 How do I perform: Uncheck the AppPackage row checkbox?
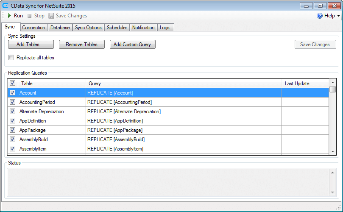point(12,130)
